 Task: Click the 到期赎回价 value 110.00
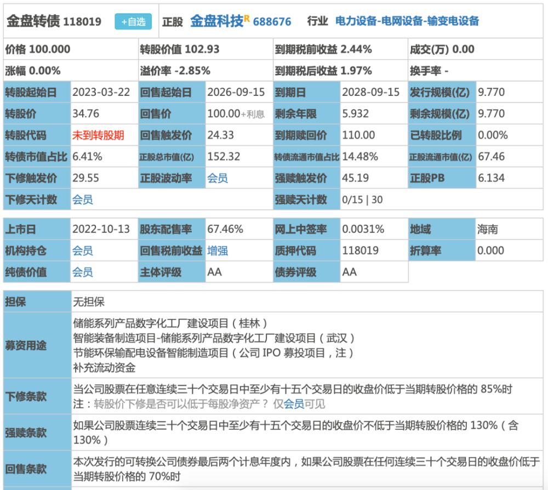[358, 135]
